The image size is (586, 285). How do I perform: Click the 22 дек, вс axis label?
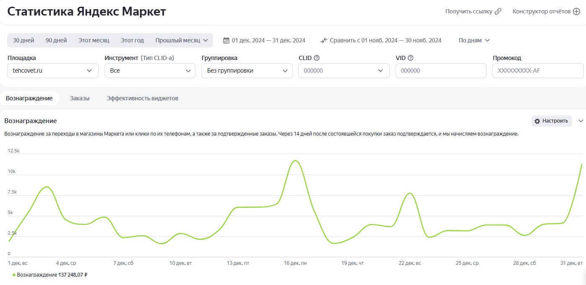point(410,263)
